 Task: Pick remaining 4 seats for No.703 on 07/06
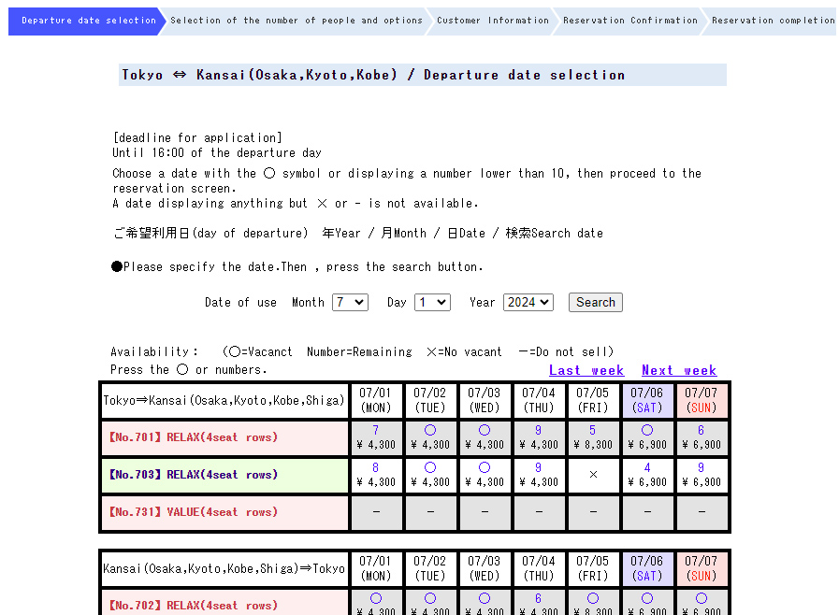click(x=647, y=468)
